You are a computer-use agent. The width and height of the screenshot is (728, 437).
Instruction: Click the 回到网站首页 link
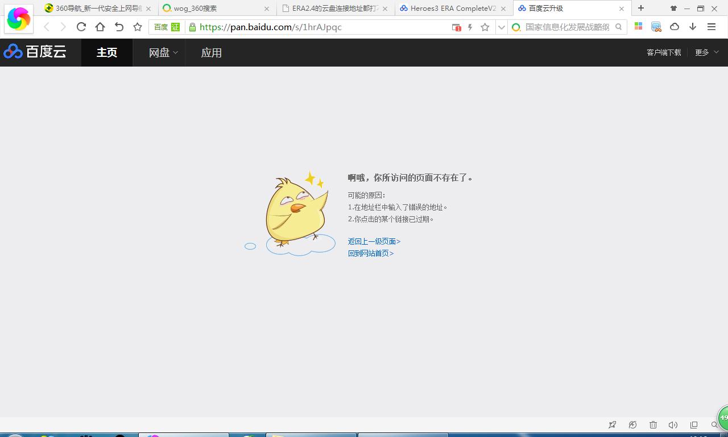tap(371, 253)
